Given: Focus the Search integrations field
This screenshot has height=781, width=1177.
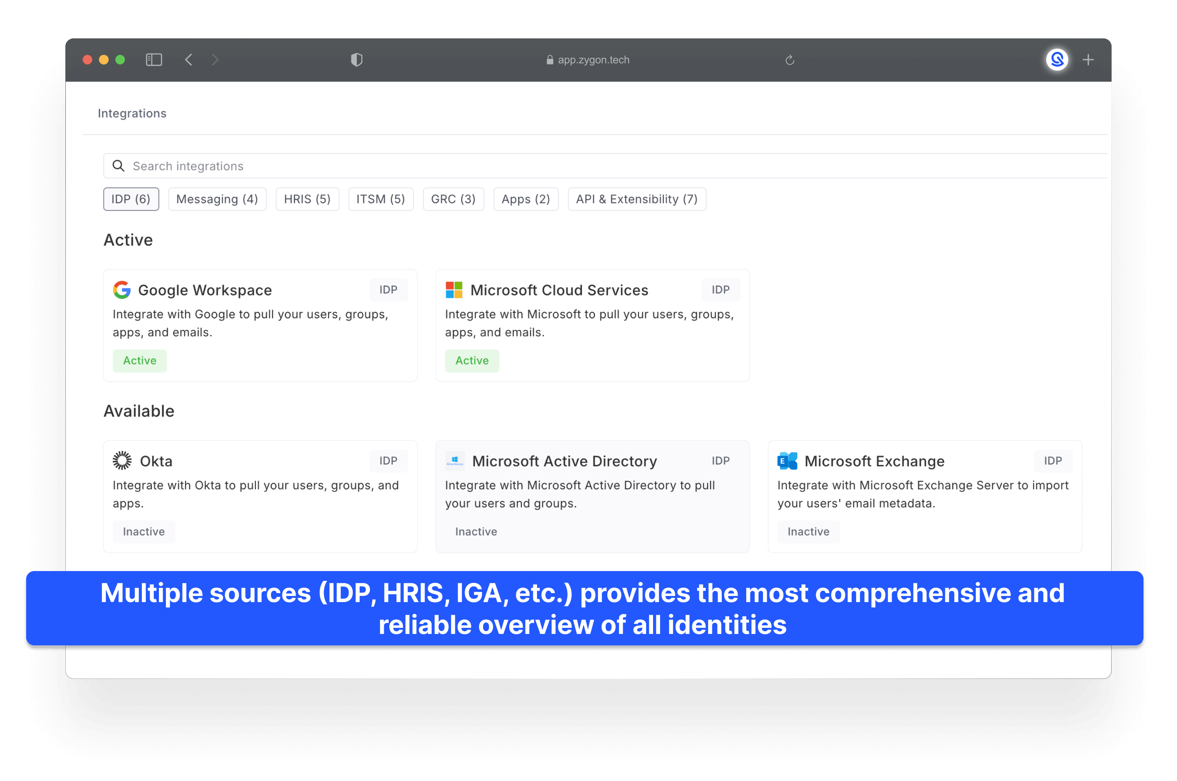Looking at the screenshot, I should tap(605, 166).
